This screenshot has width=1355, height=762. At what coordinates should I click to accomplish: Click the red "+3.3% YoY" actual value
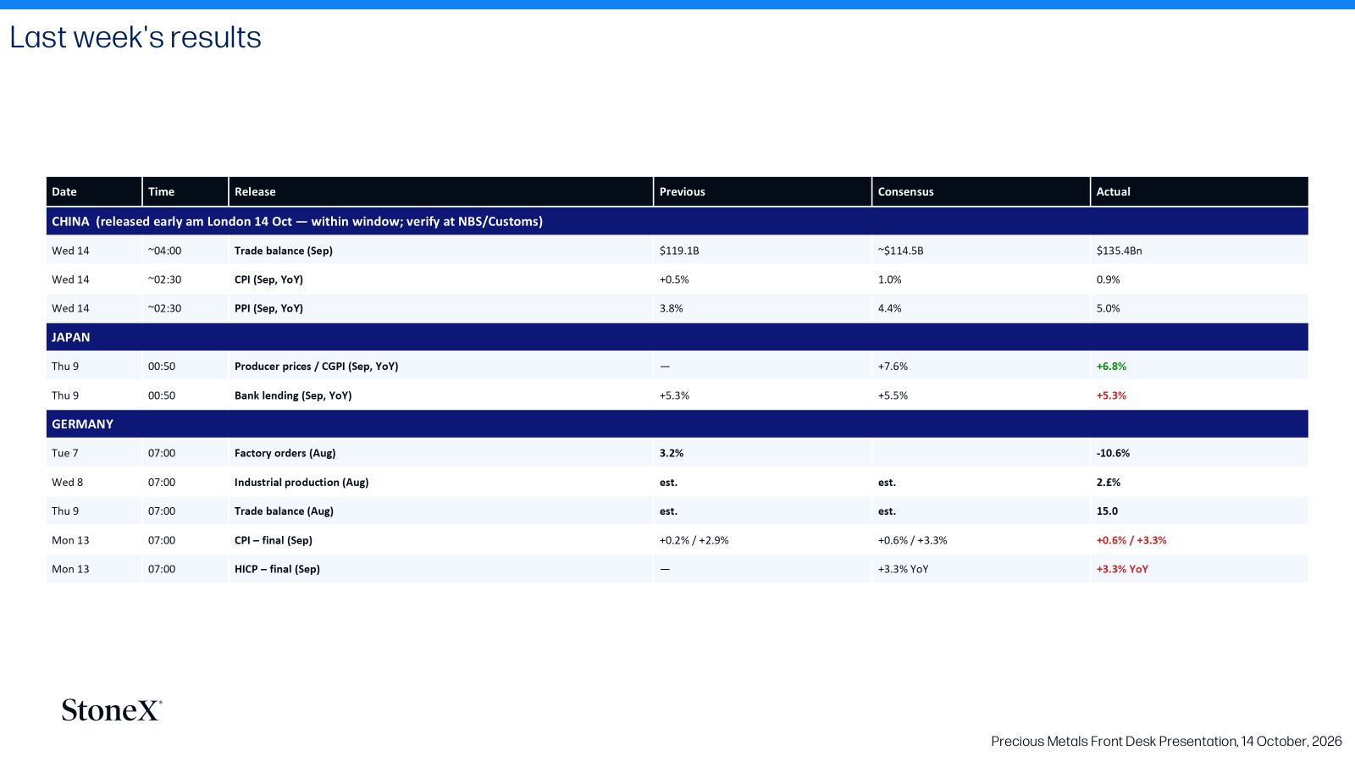(x=1122, y=569)
